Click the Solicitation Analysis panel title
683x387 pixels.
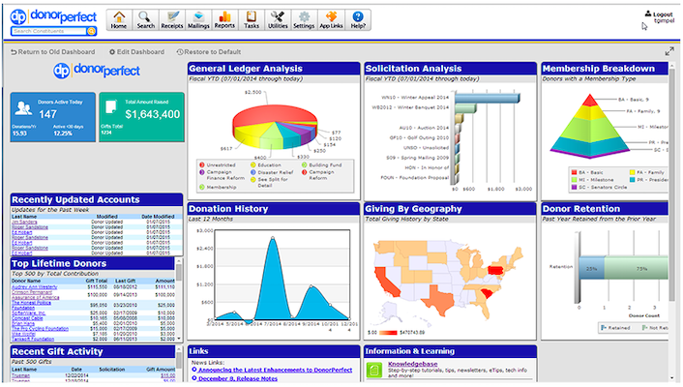coord(413,69)
